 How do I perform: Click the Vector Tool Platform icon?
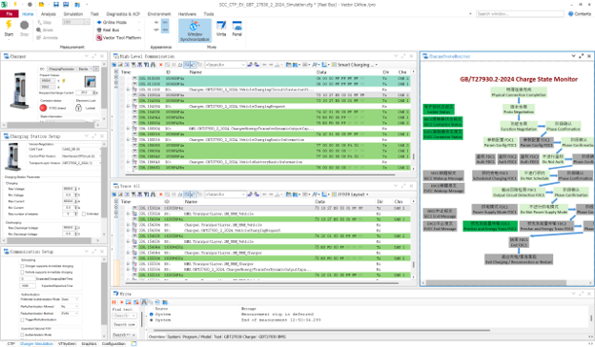pyautogui.click(x=99, y=37)
